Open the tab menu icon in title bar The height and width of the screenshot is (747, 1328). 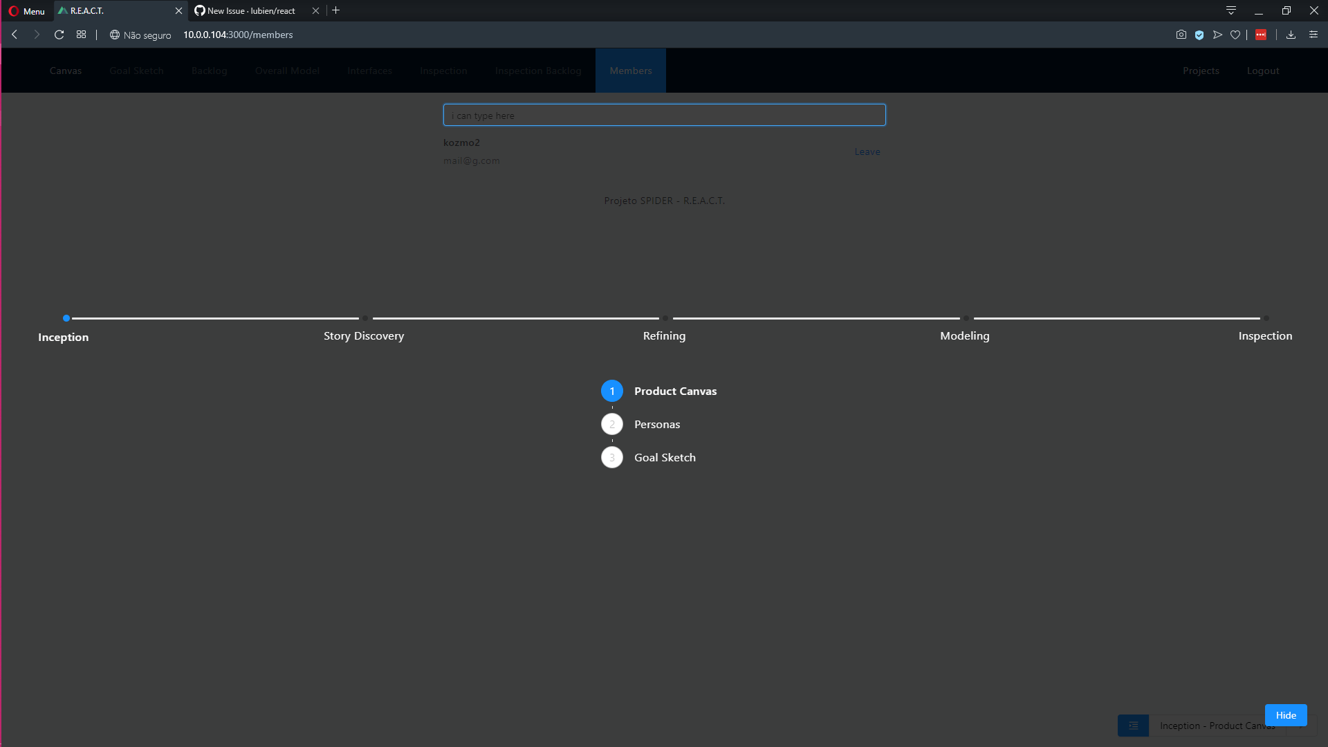point(1231,10)
